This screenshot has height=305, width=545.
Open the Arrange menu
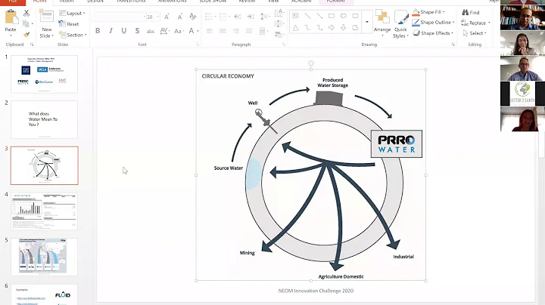(x=382, y=23)
